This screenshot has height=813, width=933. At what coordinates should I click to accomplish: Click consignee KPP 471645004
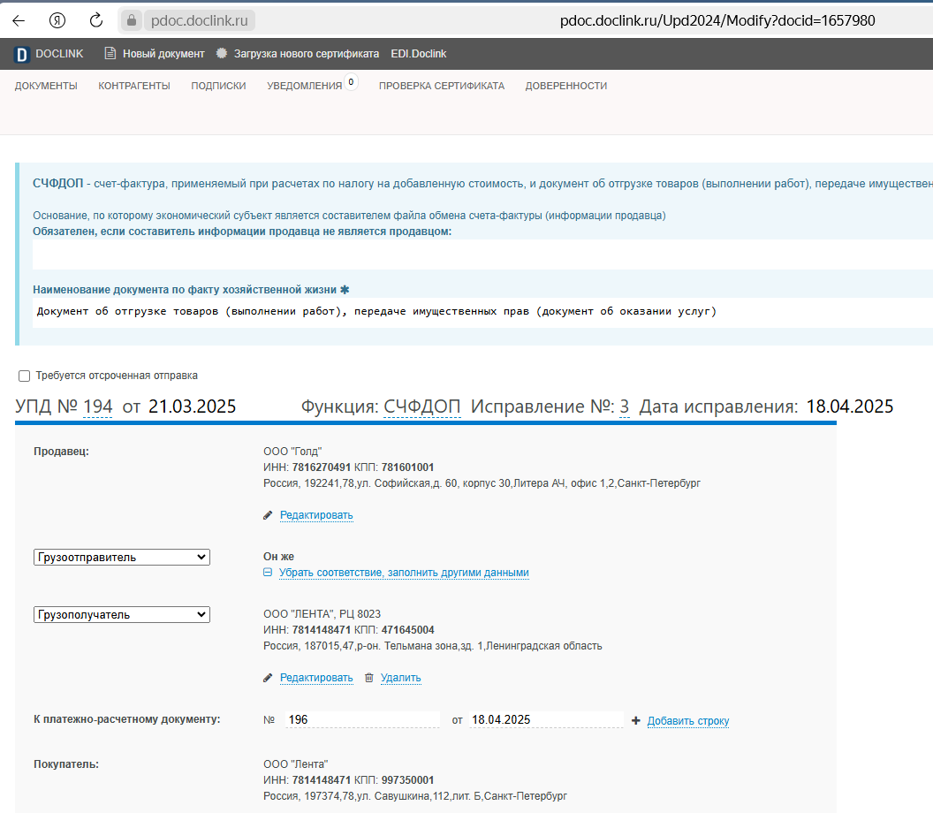coord(407,630)
